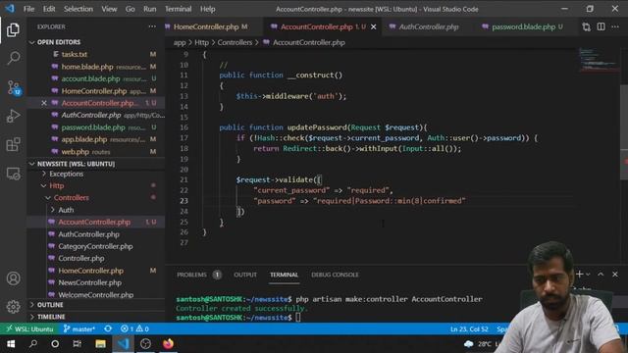Collapse the Controllers folder

96,198
